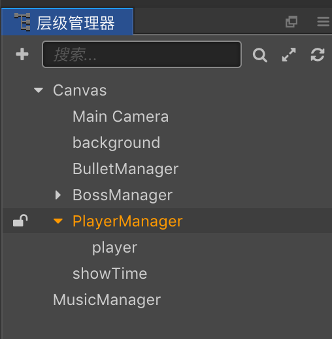Collapse the Canvas node
Screen dimensions: 332x339
click(x=39, y=90)
